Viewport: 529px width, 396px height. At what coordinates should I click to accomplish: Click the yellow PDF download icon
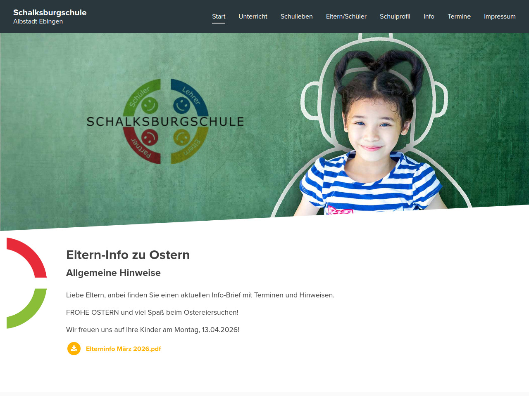(74, 349)
